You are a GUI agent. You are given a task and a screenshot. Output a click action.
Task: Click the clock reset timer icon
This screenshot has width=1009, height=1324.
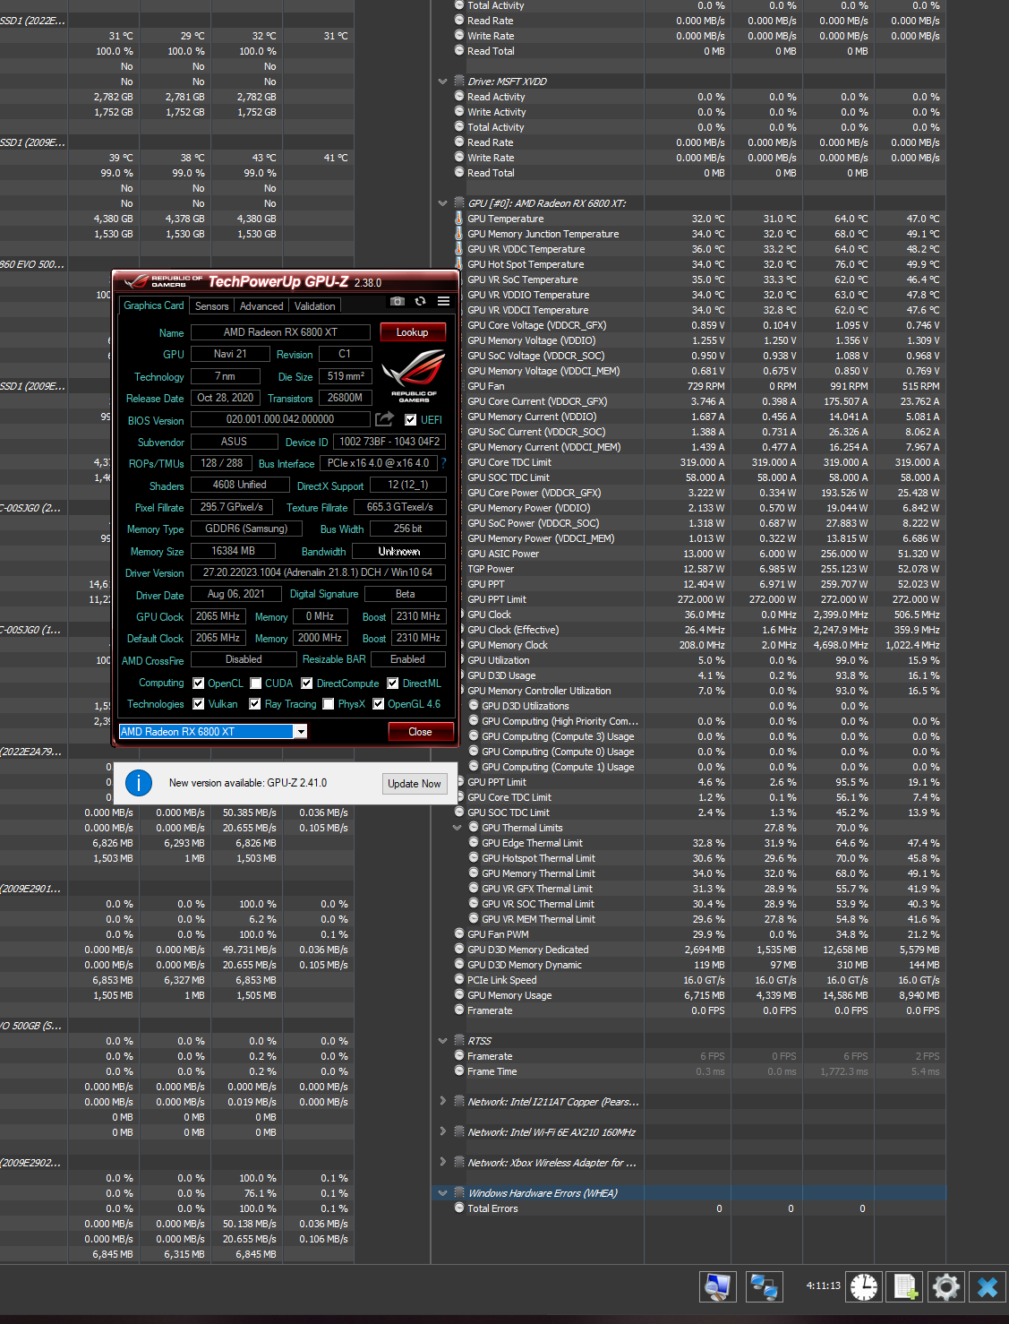864,1287
